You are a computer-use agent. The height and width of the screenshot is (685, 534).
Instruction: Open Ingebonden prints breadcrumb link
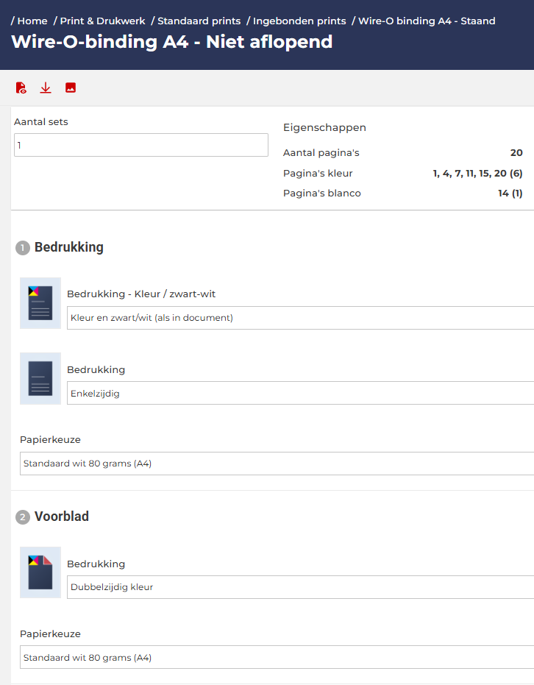pos(299,21)
